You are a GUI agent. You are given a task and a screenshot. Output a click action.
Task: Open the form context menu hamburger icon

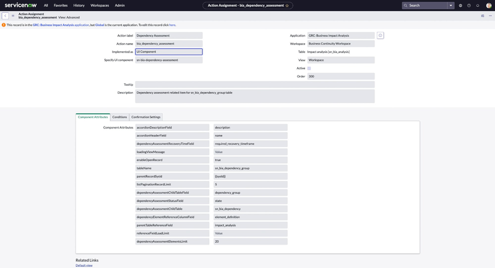13,15
